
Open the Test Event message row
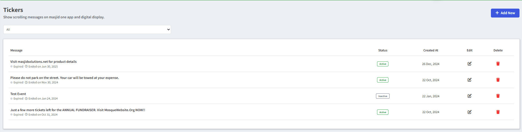pos(261,96)
